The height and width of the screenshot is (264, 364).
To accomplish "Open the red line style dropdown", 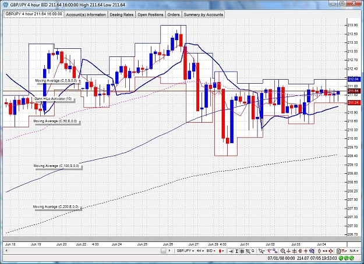I will point(344,251).
